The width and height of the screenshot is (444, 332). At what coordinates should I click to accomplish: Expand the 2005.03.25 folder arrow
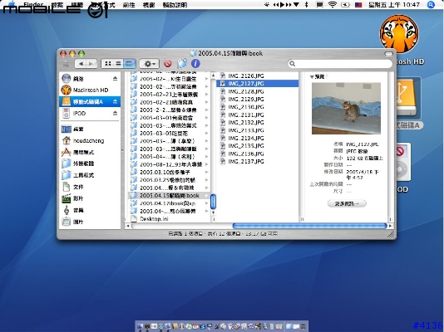(x=207, y=180)
